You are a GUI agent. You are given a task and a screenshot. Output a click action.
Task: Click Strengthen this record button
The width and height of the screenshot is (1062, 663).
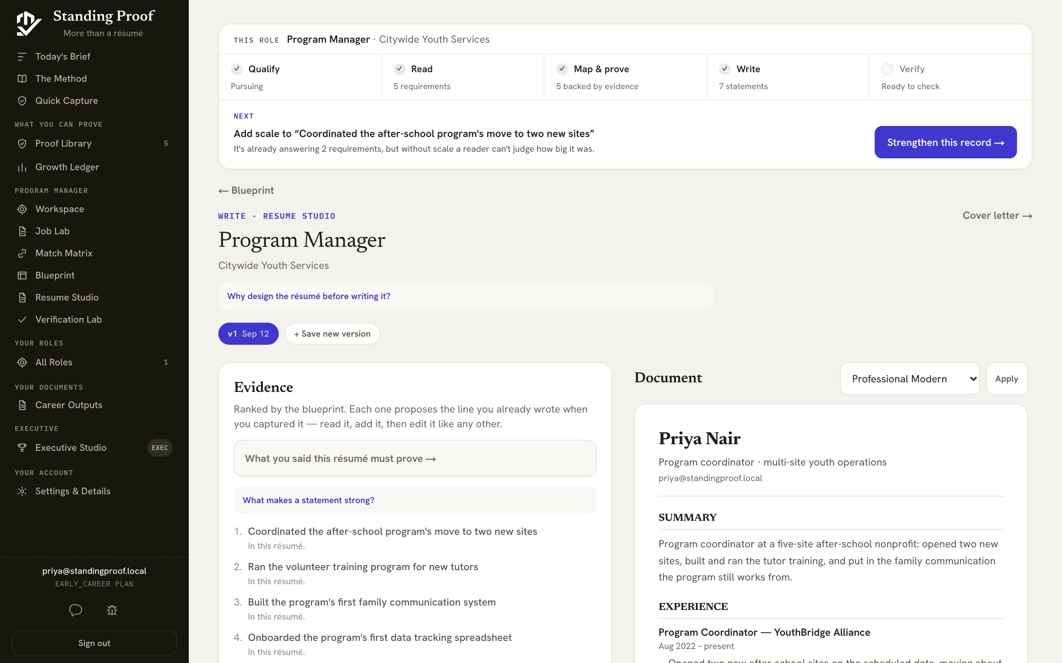(945, 142)
